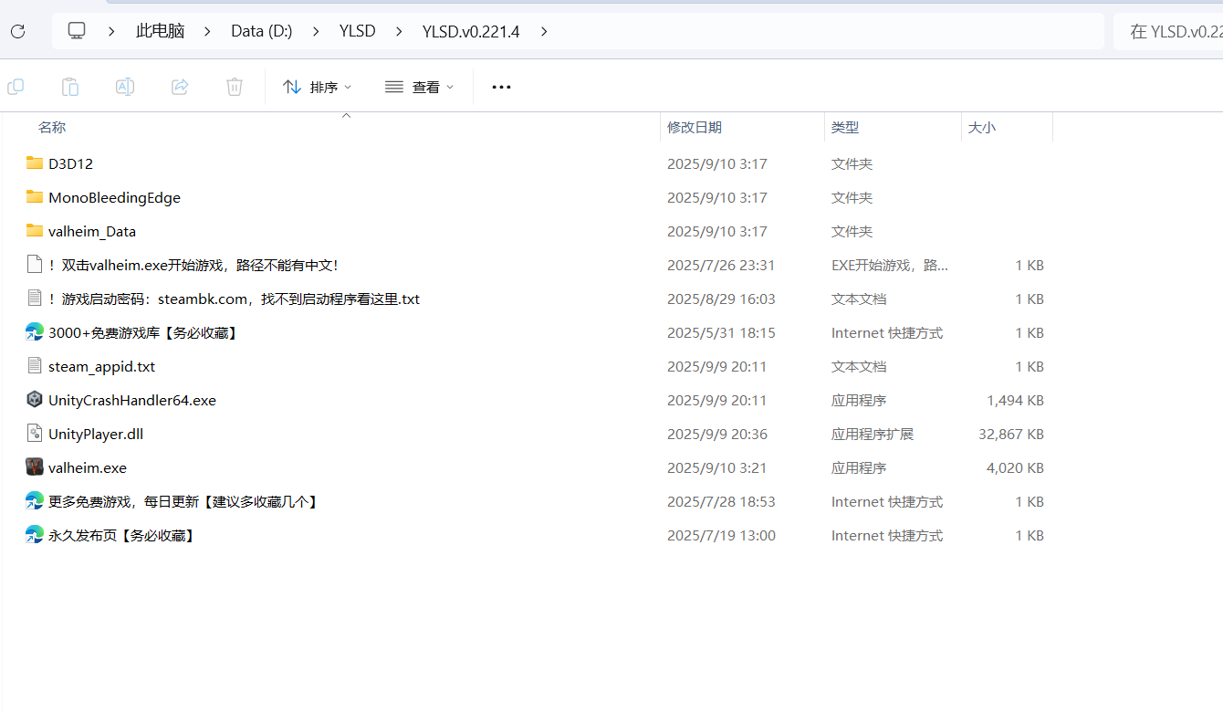The height and width of the screenshot is (713, 1223).
Task: Open the 查看 view dropdown
Action: pyautogui.click(x=419, y=87)
